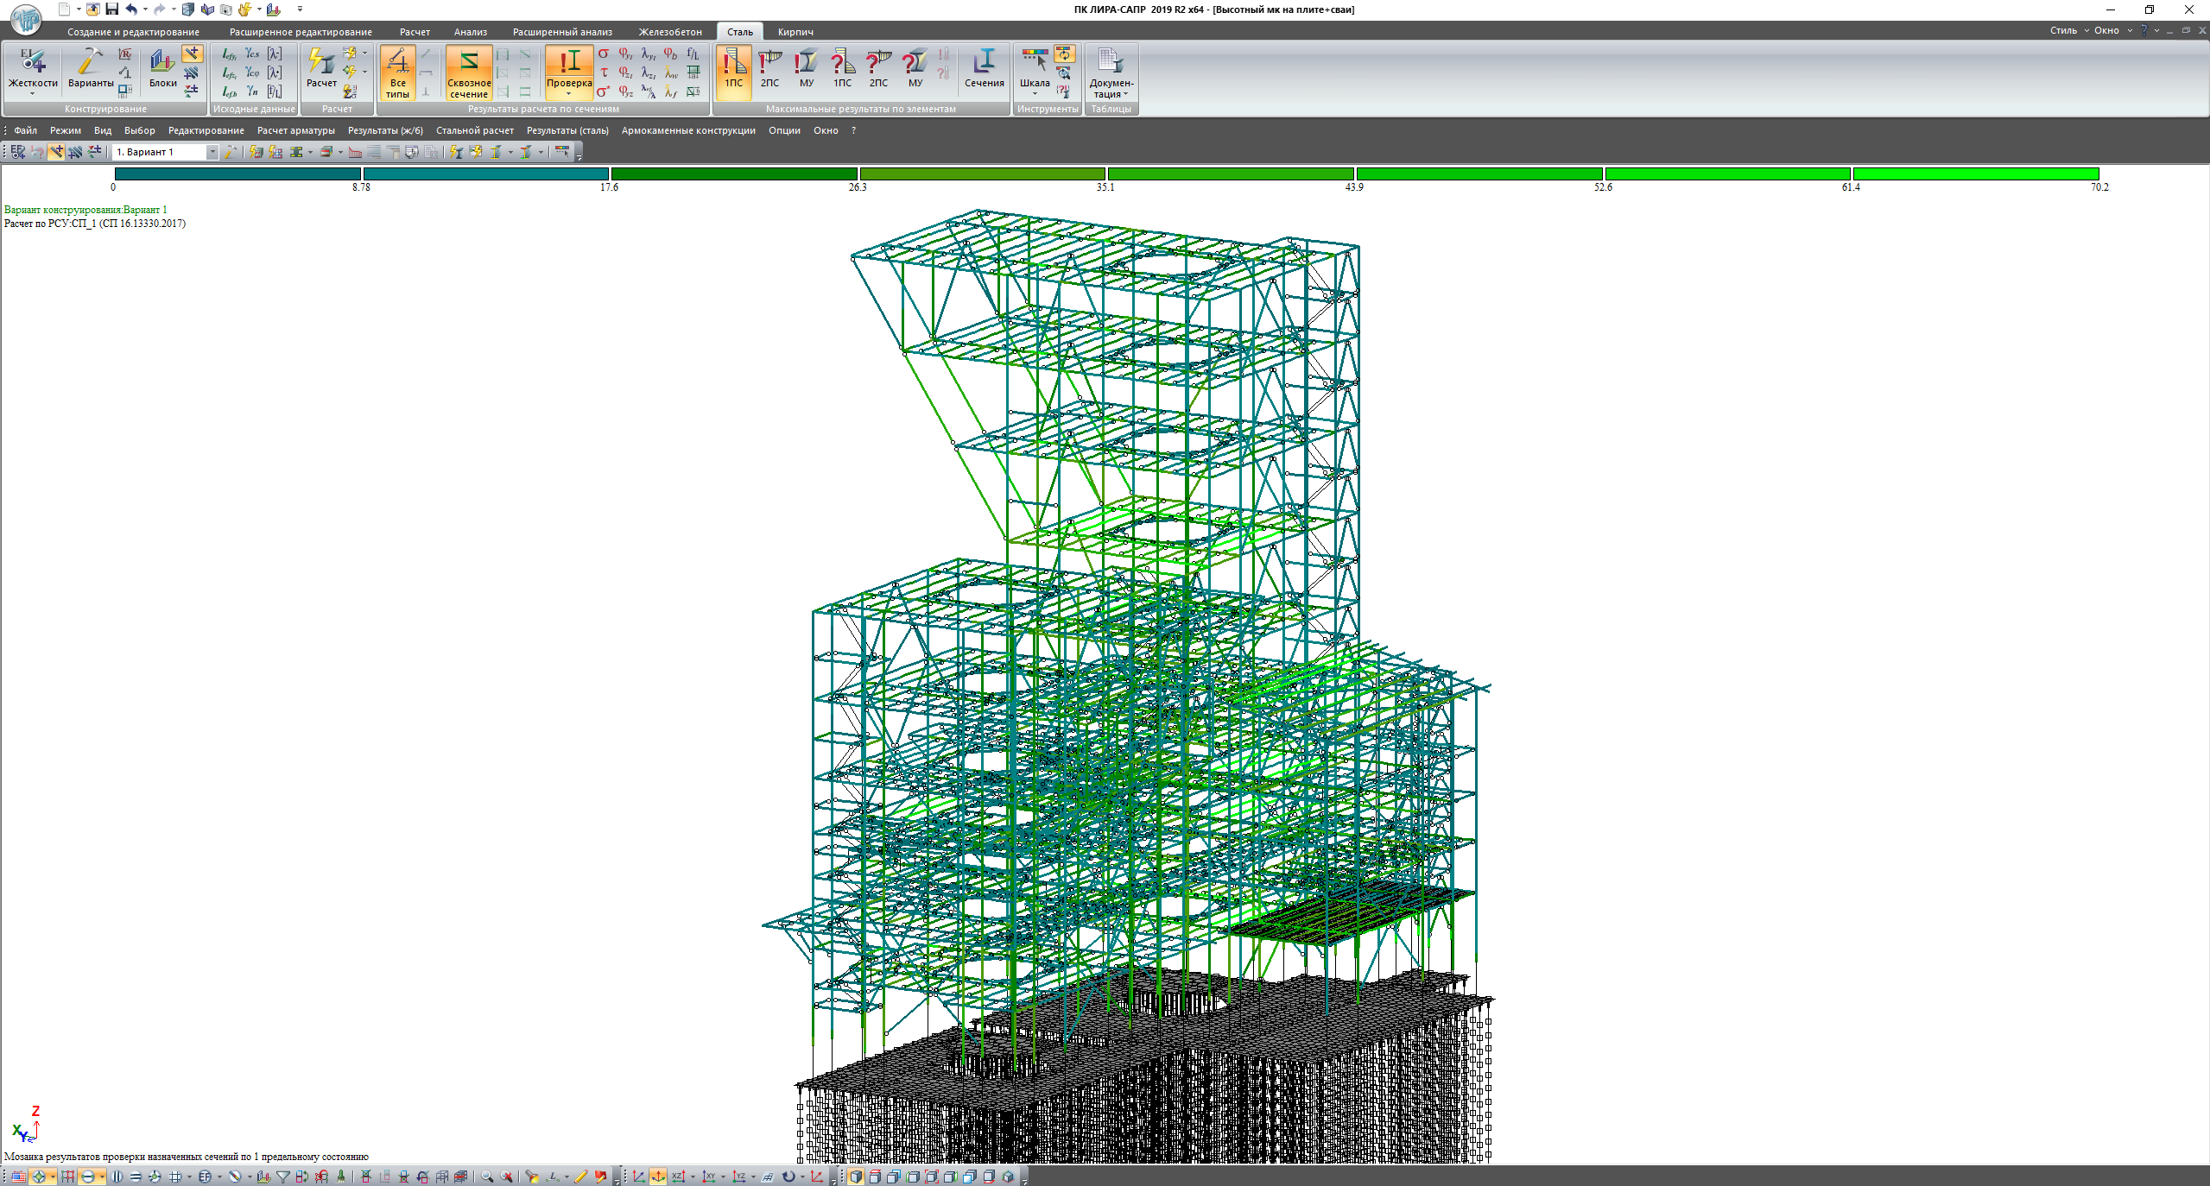Click the tau shear stress icon
This screenshot has height=1186, width=2210.
[604, 73]
